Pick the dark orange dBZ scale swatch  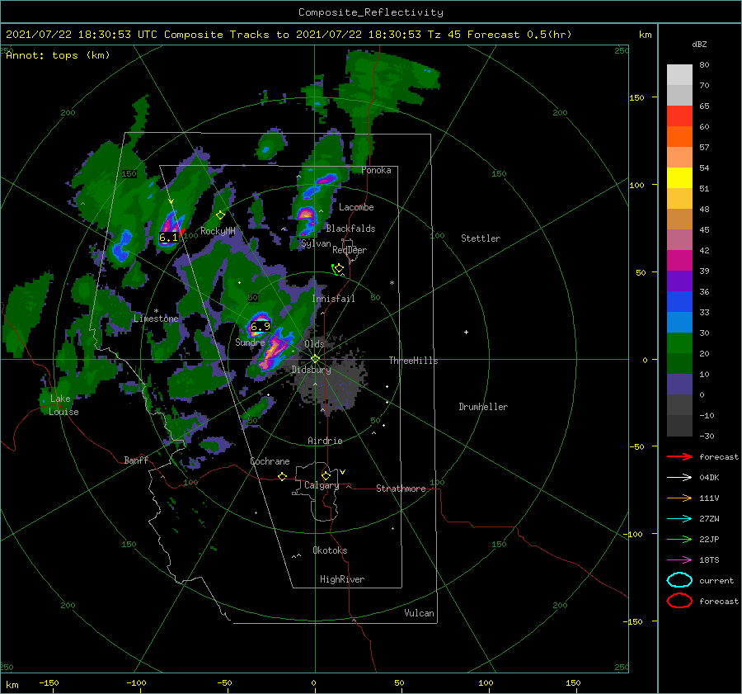pyautogui.click(x=679, y=137)
